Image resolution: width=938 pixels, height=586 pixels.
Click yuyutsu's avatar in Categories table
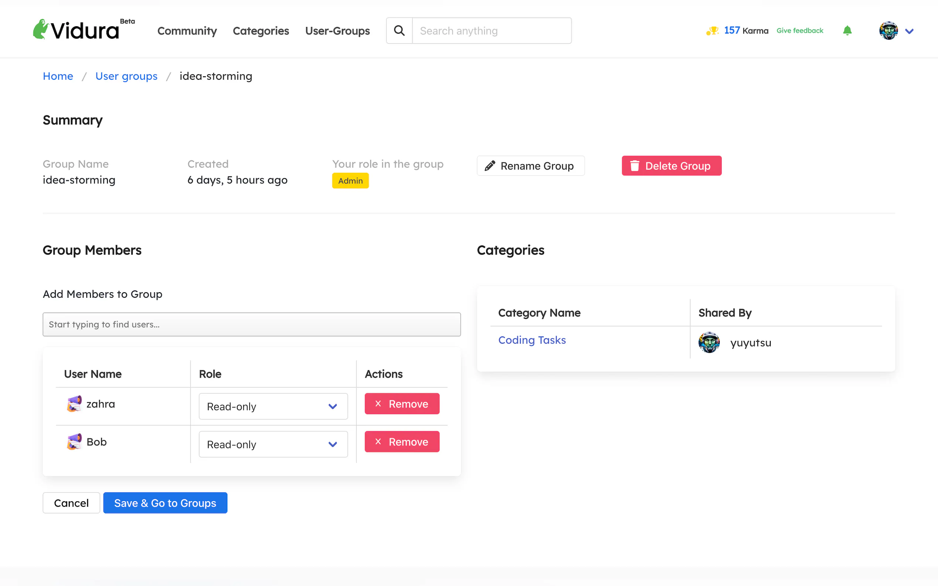coord(709,342)
